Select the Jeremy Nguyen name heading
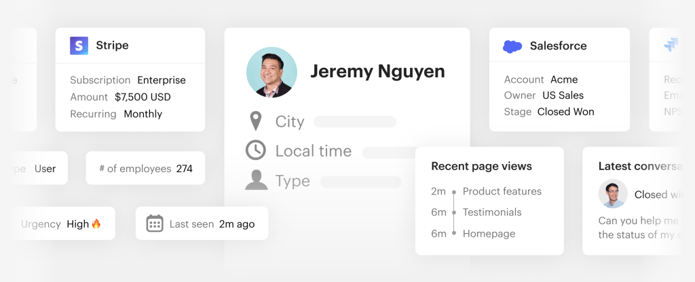The image size is (695, 282). coord(377,71)
